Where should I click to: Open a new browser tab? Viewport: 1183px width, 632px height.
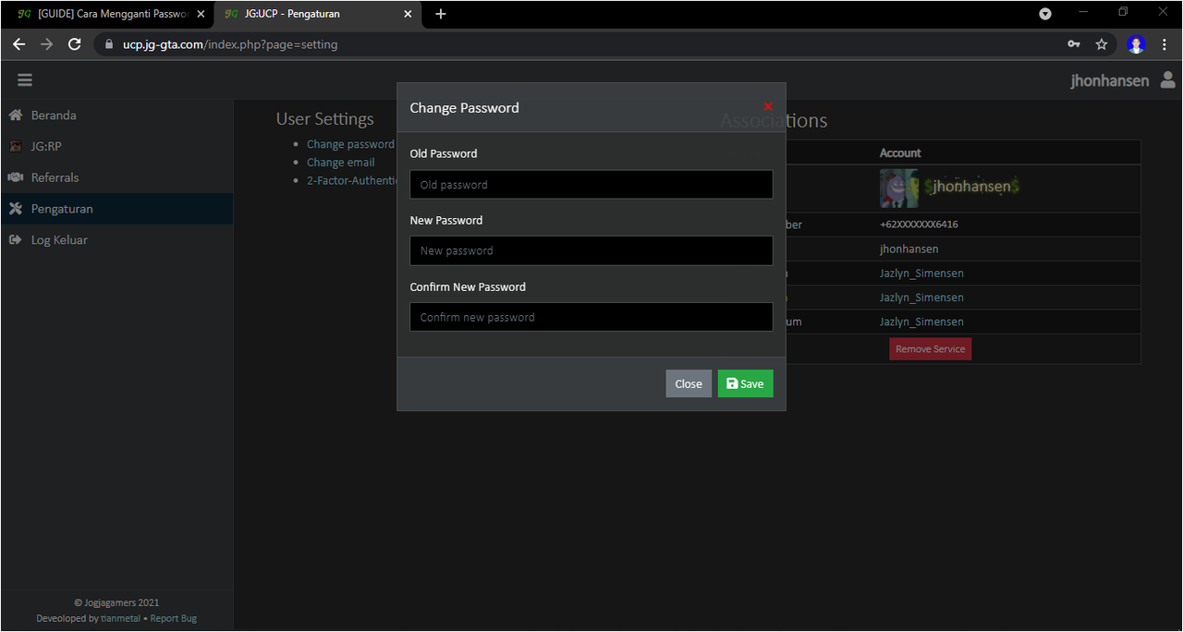[x=441, y=14]
